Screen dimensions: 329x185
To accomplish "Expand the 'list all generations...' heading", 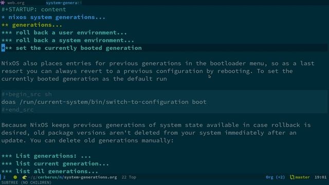I will [50, 171].
